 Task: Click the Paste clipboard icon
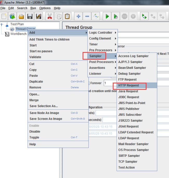[x=67, y=16]
